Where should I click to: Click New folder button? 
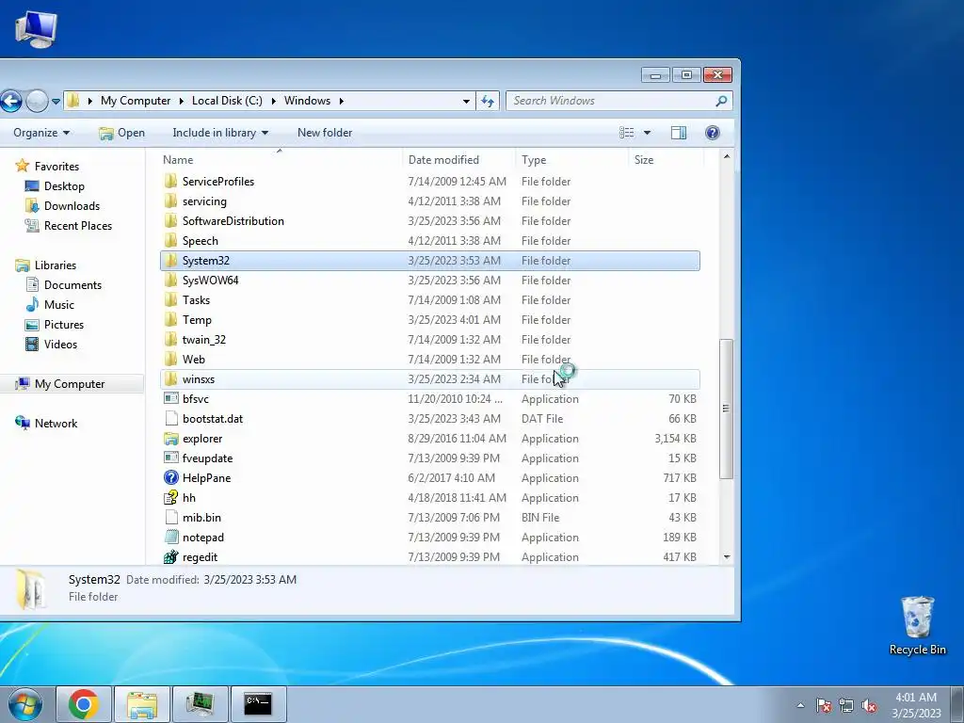(x=325, y=133)
